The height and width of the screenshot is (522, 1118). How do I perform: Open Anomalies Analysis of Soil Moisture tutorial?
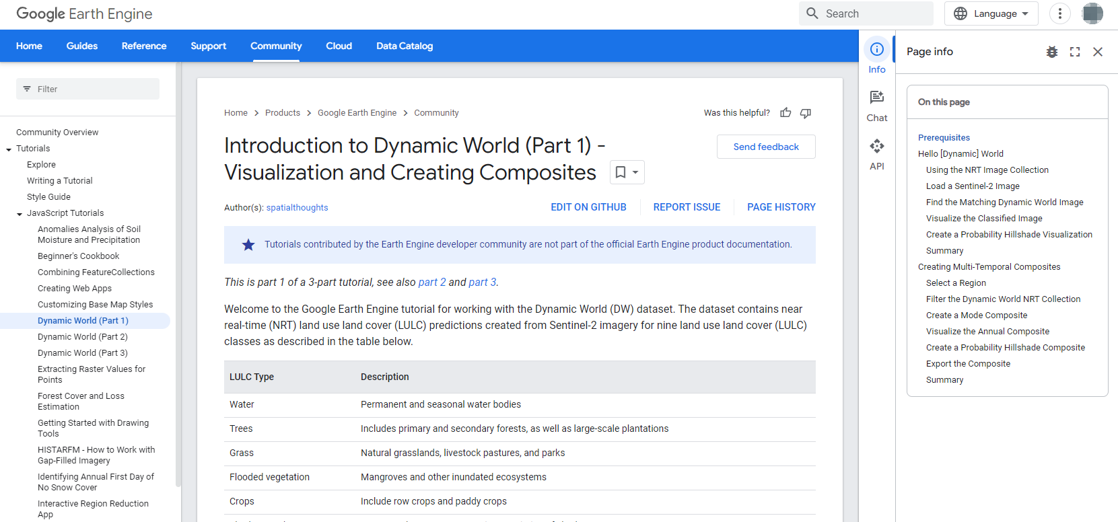coord(89,235)
